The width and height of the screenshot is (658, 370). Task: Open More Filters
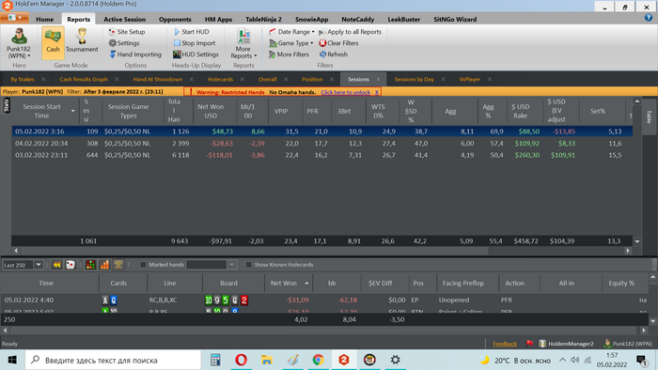[289, 54]
